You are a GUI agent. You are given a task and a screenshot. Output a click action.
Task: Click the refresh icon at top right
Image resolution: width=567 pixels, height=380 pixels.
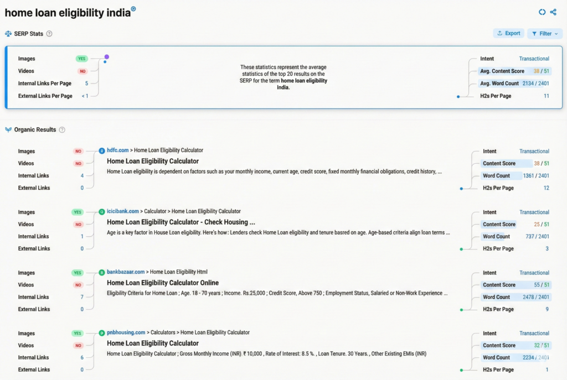pos(542,12)
